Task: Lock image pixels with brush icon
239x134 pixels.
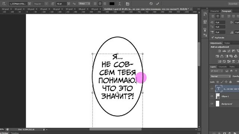Action: pyautogui.click(x=222, y=82)
